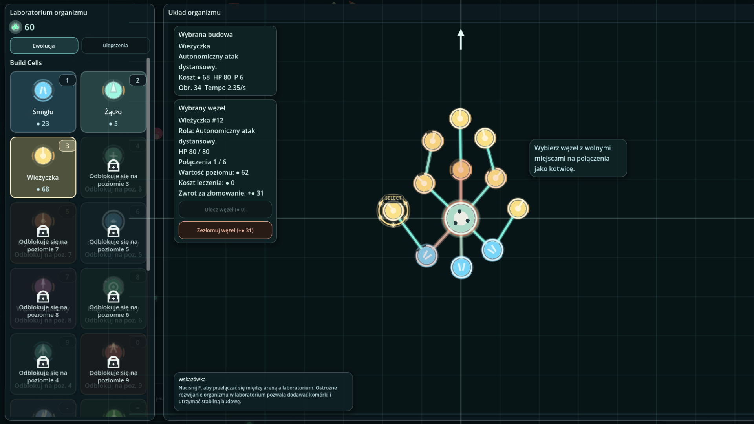Select the Żądło build cell
The image size is (754, 424).
click(113, 102)
